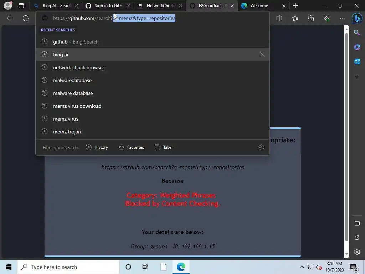Close the Welcome tab

point(283,6)
